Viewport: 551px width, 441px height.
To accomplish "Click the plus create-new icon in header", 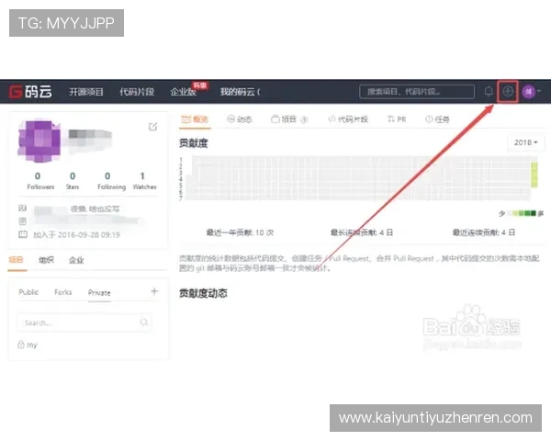I will tap(508, 92).
